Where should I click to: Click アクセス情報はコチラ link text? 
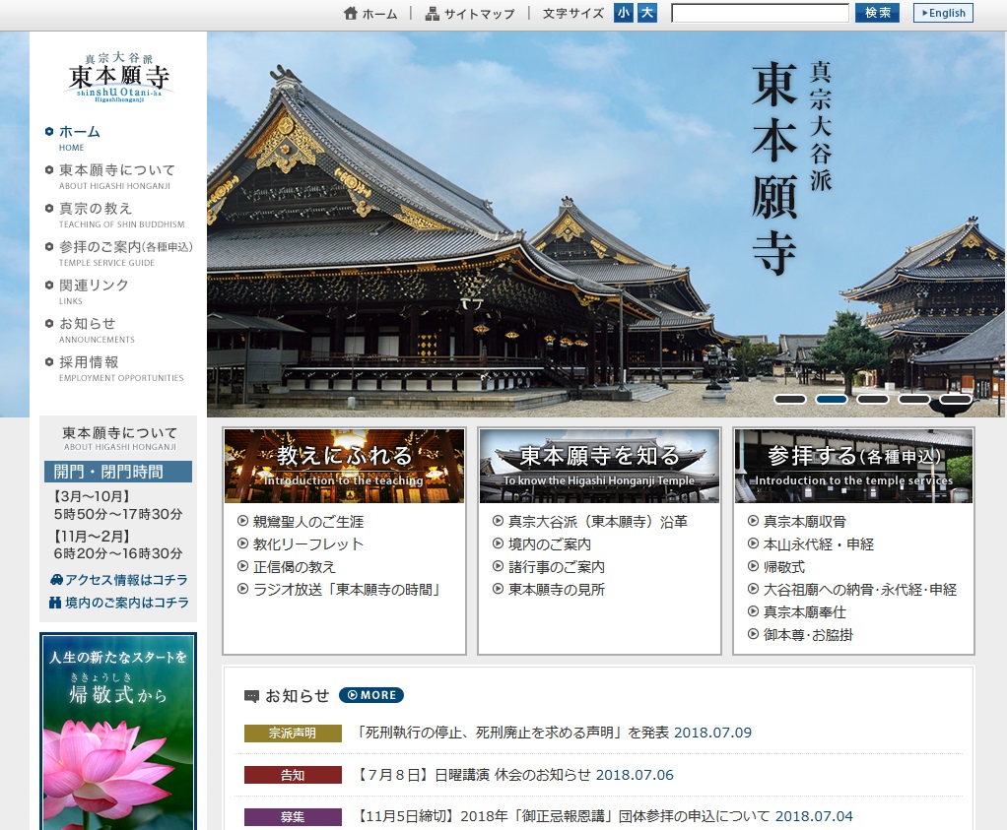point(126,580)
